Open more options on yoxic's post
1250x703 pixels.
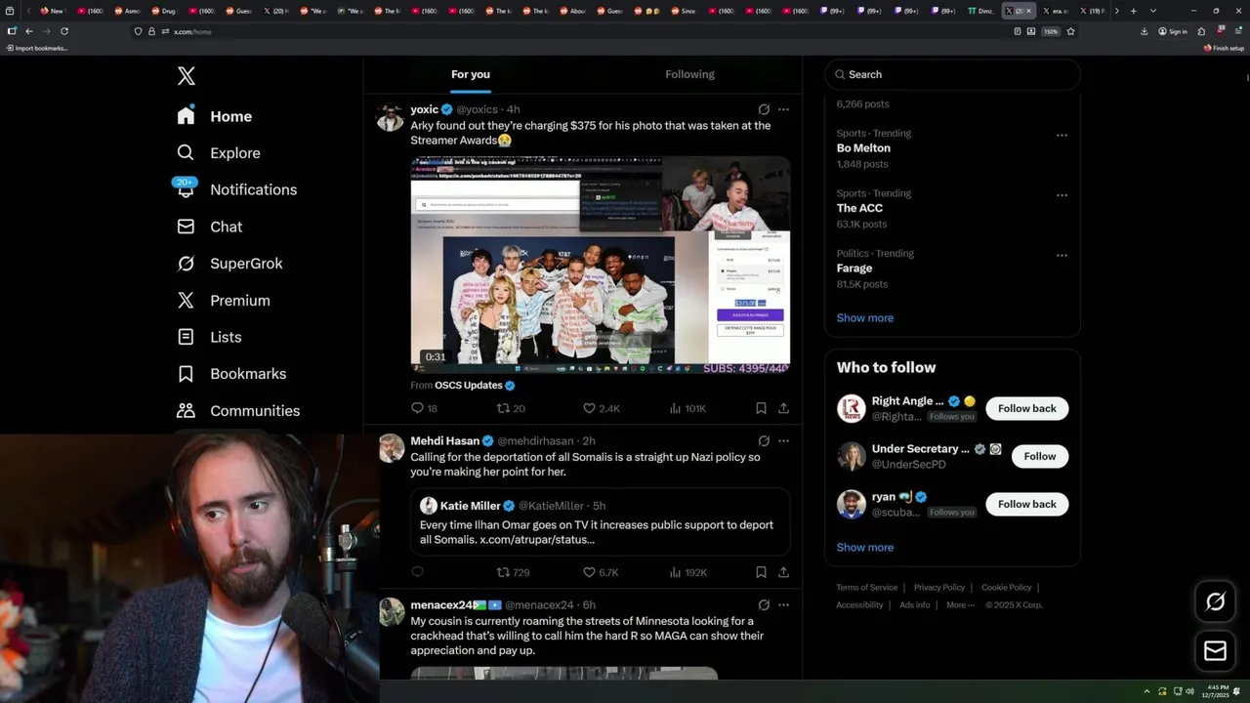783,109
